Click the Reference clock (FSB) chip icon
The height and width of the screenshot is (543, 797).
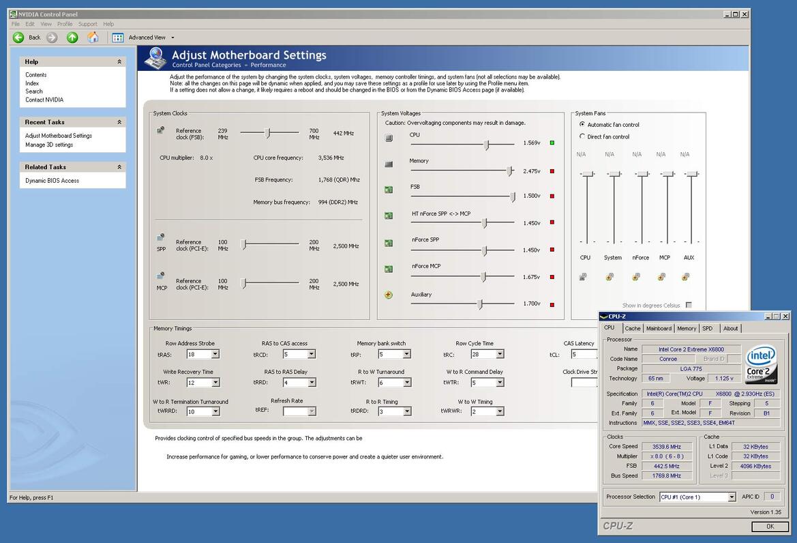[161, 130]
